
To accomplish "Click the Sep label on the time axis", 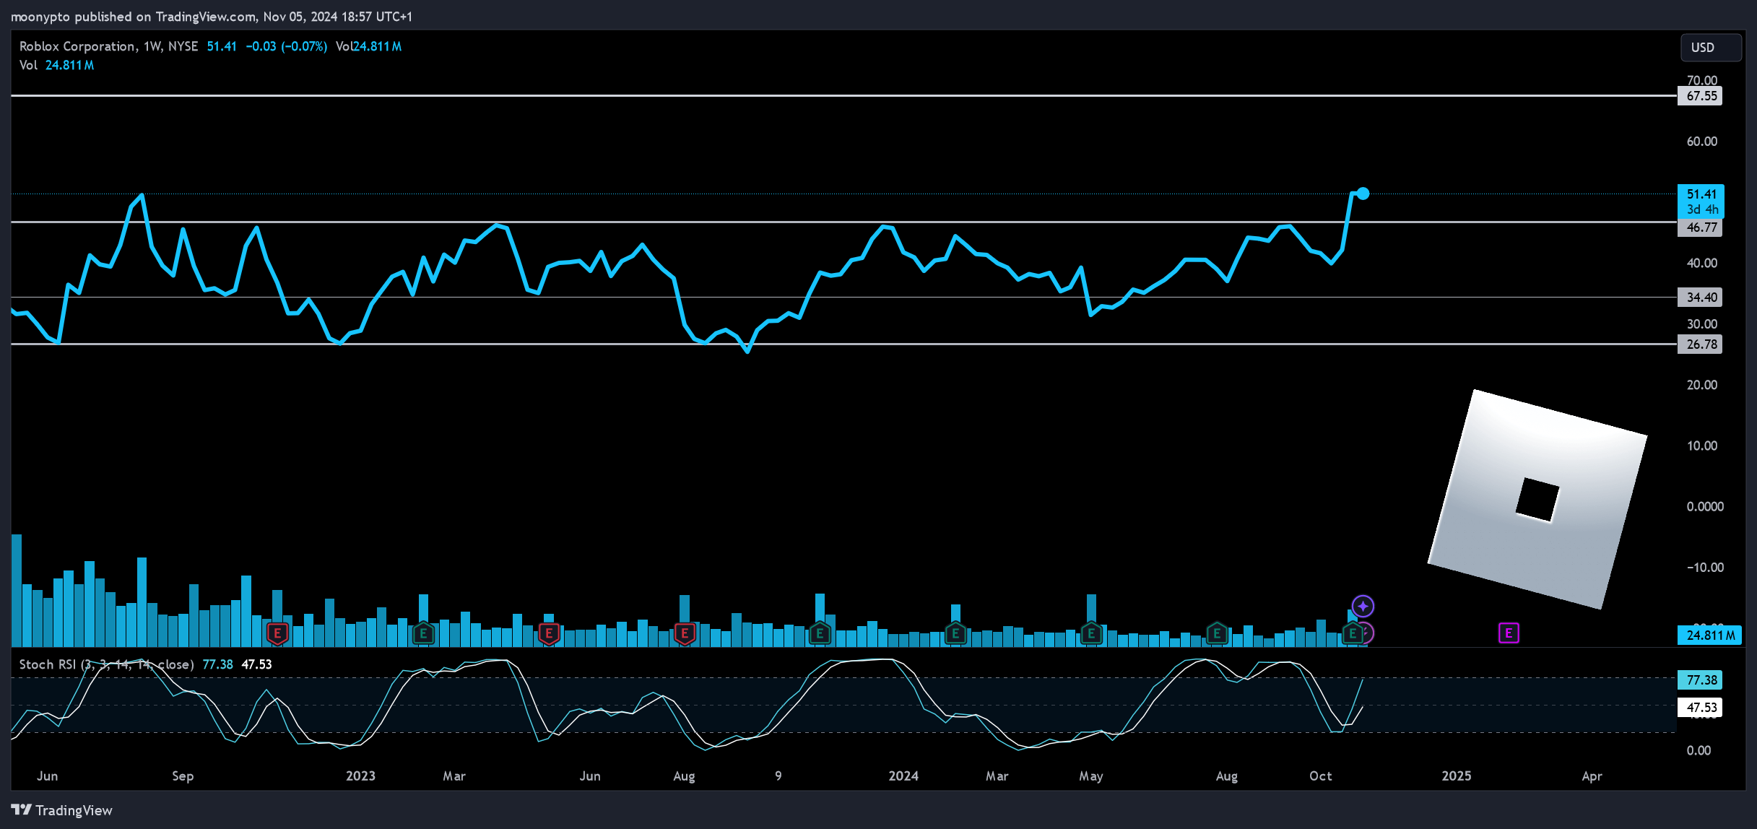I will click(183, 776).
